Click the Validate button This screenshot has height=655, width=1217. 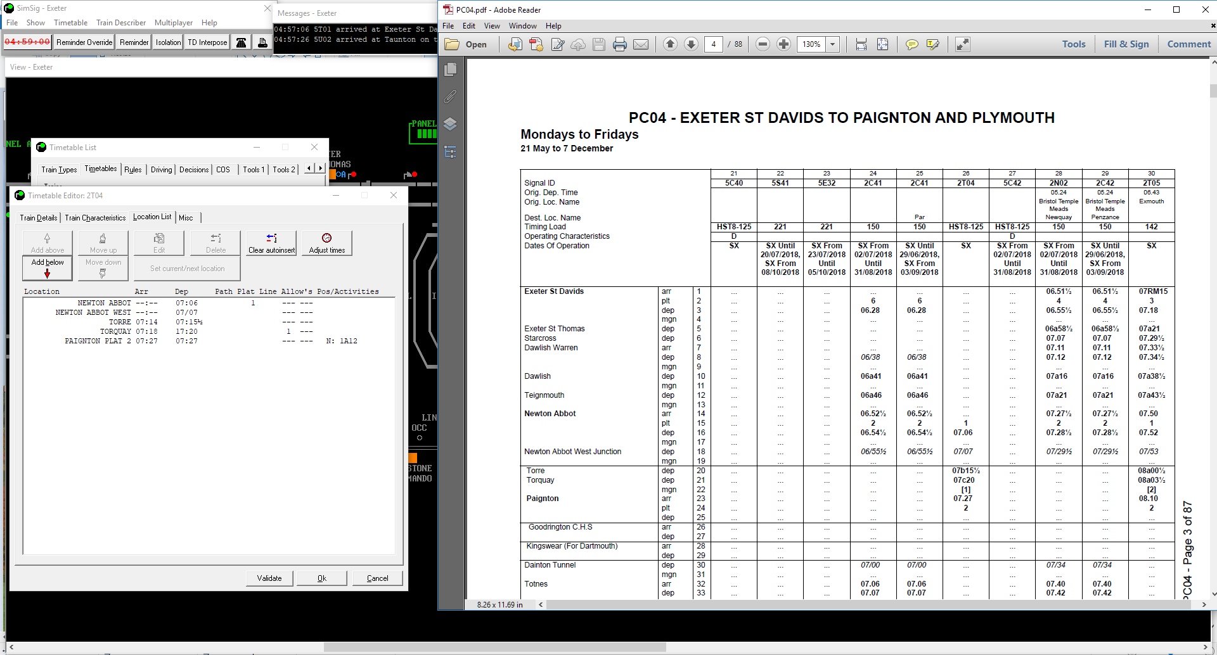(x=269, y=578)
